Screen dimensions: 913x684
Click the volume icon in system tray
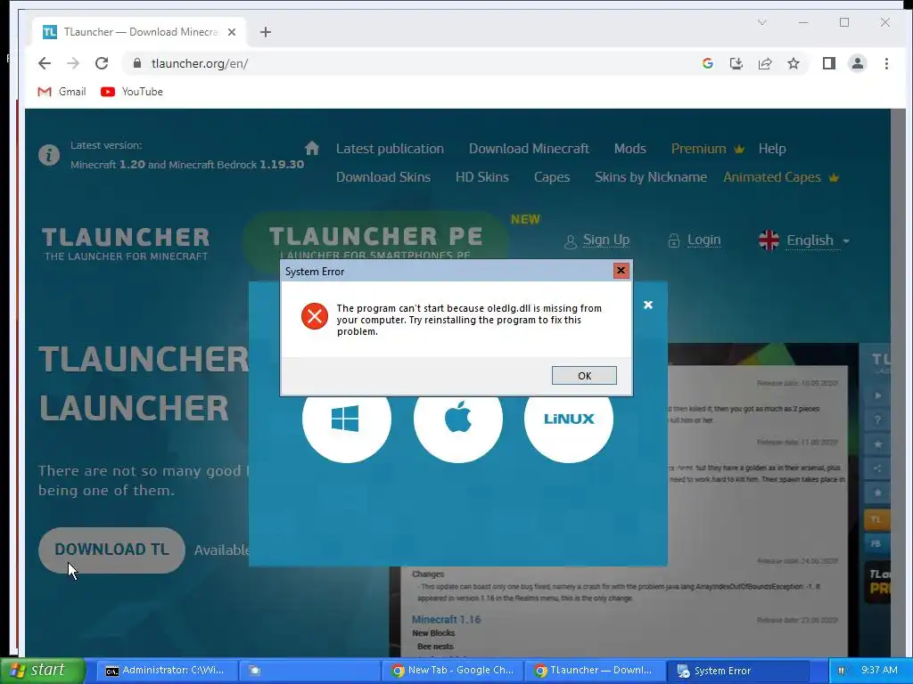coord(842,671)
